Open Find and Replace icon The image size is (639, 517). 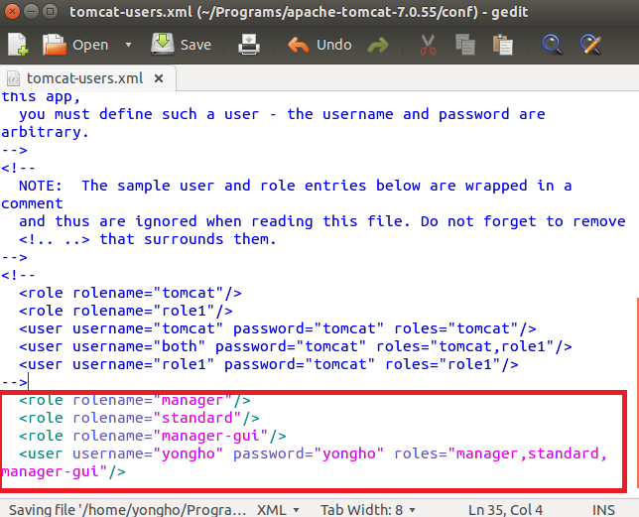click(590, 45)
